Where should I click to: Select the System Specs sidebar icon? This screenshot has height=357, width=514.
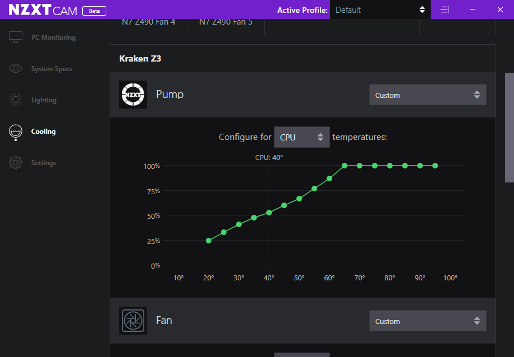click(x=15, y=68)
